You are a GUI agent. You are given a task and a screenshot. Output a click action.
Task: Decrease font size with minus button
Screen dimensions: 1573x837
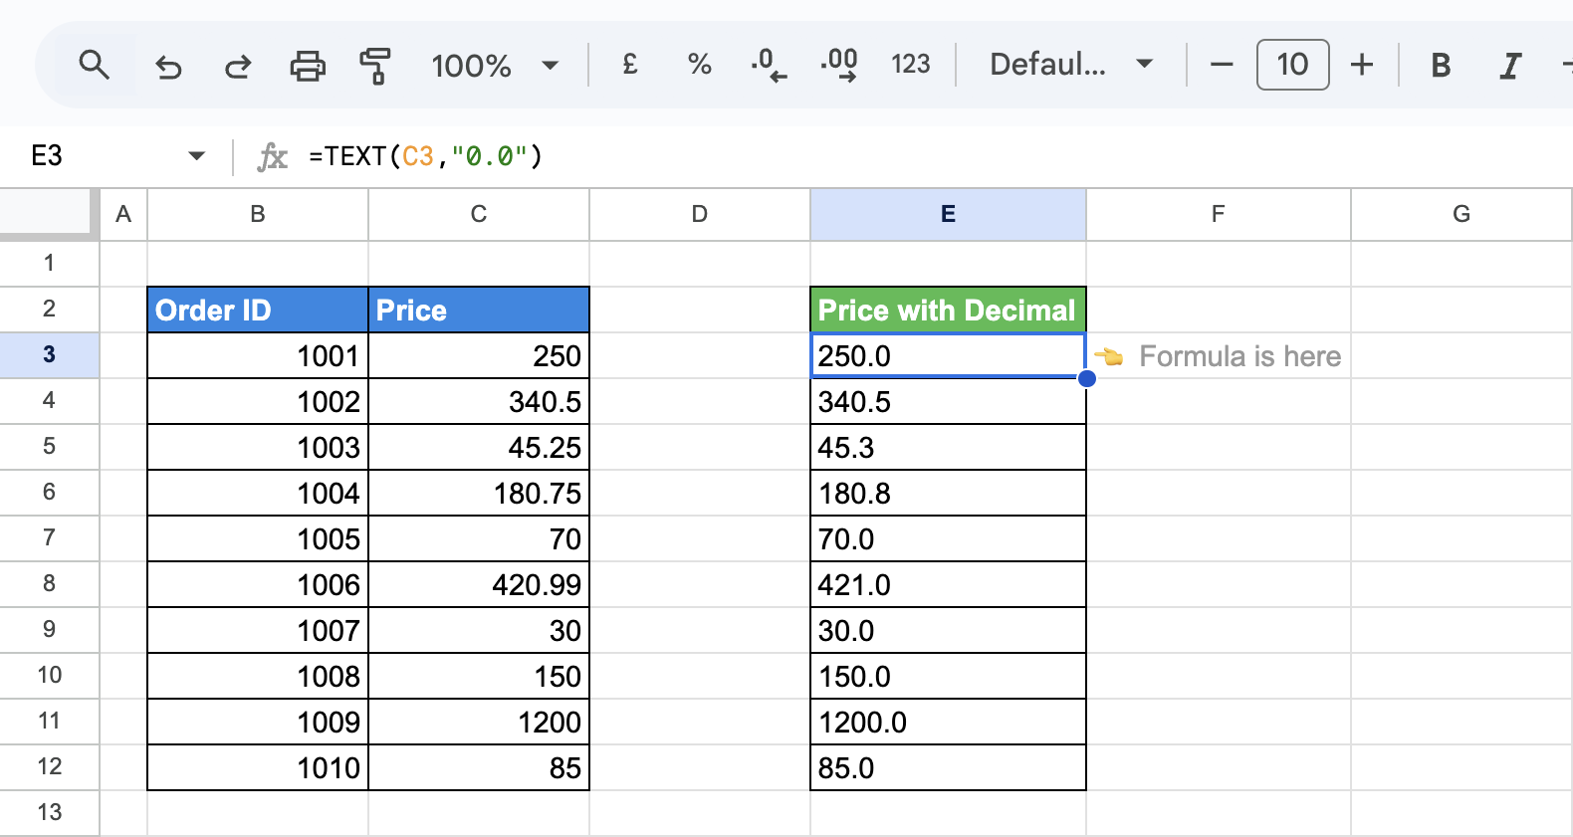point(1222,66)
